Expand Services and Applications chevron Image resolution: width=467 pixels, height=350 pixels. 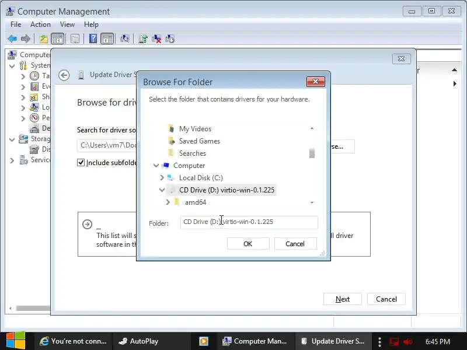(x=12, y=160)
